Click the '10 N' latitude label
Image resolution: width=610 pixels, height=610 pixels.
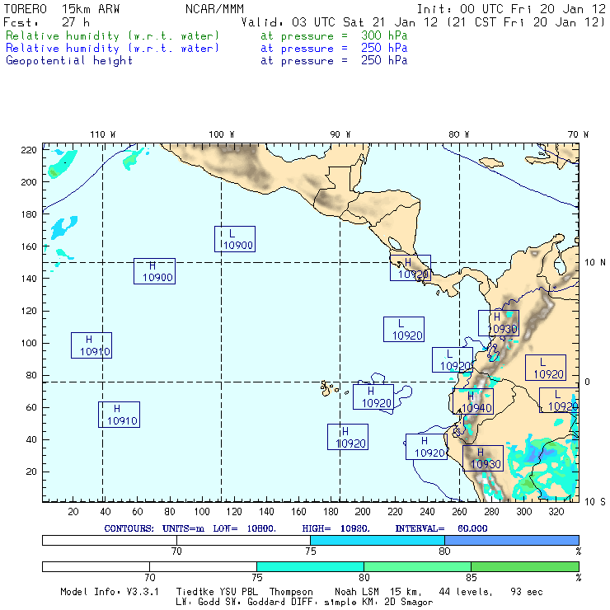click(x=595, y=263)
